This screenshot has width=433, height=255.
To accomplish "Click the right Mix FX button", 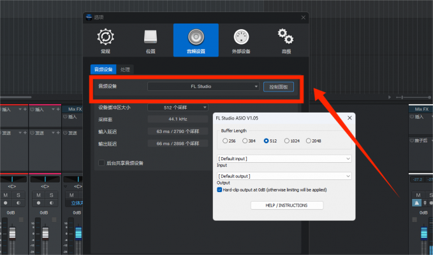I will (x=421, y=109).
